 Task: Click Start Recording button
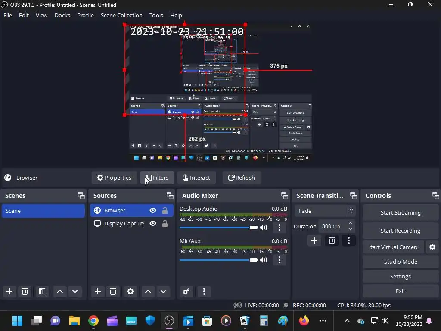point(401,231)
